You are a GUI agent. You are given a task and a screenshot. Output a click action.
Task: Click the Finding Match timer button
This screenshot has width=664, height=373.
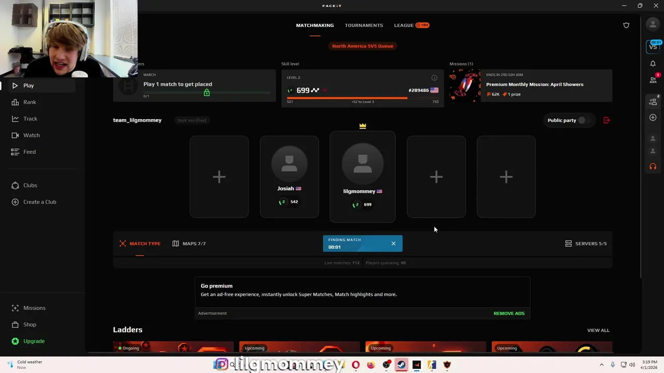(363, 243)
